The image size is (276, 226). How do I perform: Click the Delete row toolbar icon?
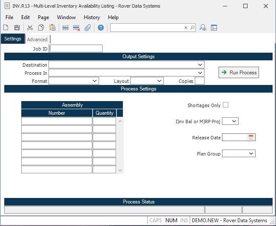[x=77, y=28]
